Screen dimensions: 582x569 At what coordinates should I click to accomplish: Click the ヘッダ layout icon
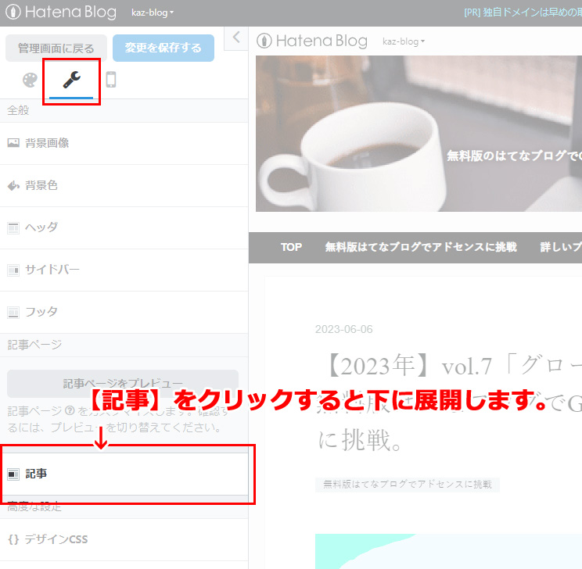pyautogui.click(x=13, y=228)
